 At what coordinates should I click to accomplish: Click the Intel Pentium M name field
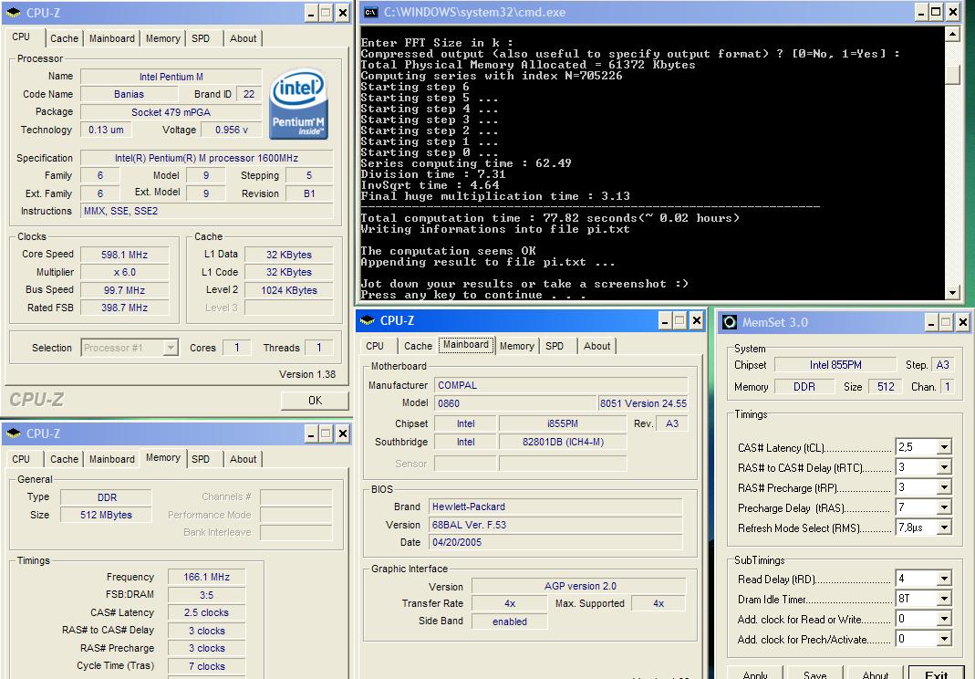pos(171,77)
